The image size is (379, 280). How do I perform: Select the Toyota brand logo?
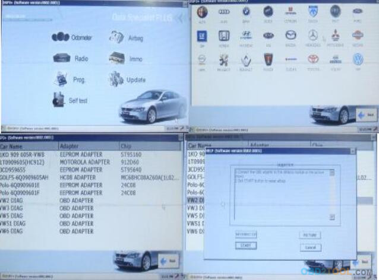click(313, 59)
